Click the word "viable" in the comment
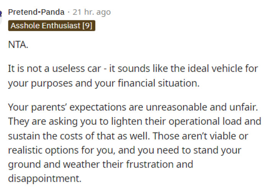Viewport: 268px width, 189px height. click(x=222, y=136)
